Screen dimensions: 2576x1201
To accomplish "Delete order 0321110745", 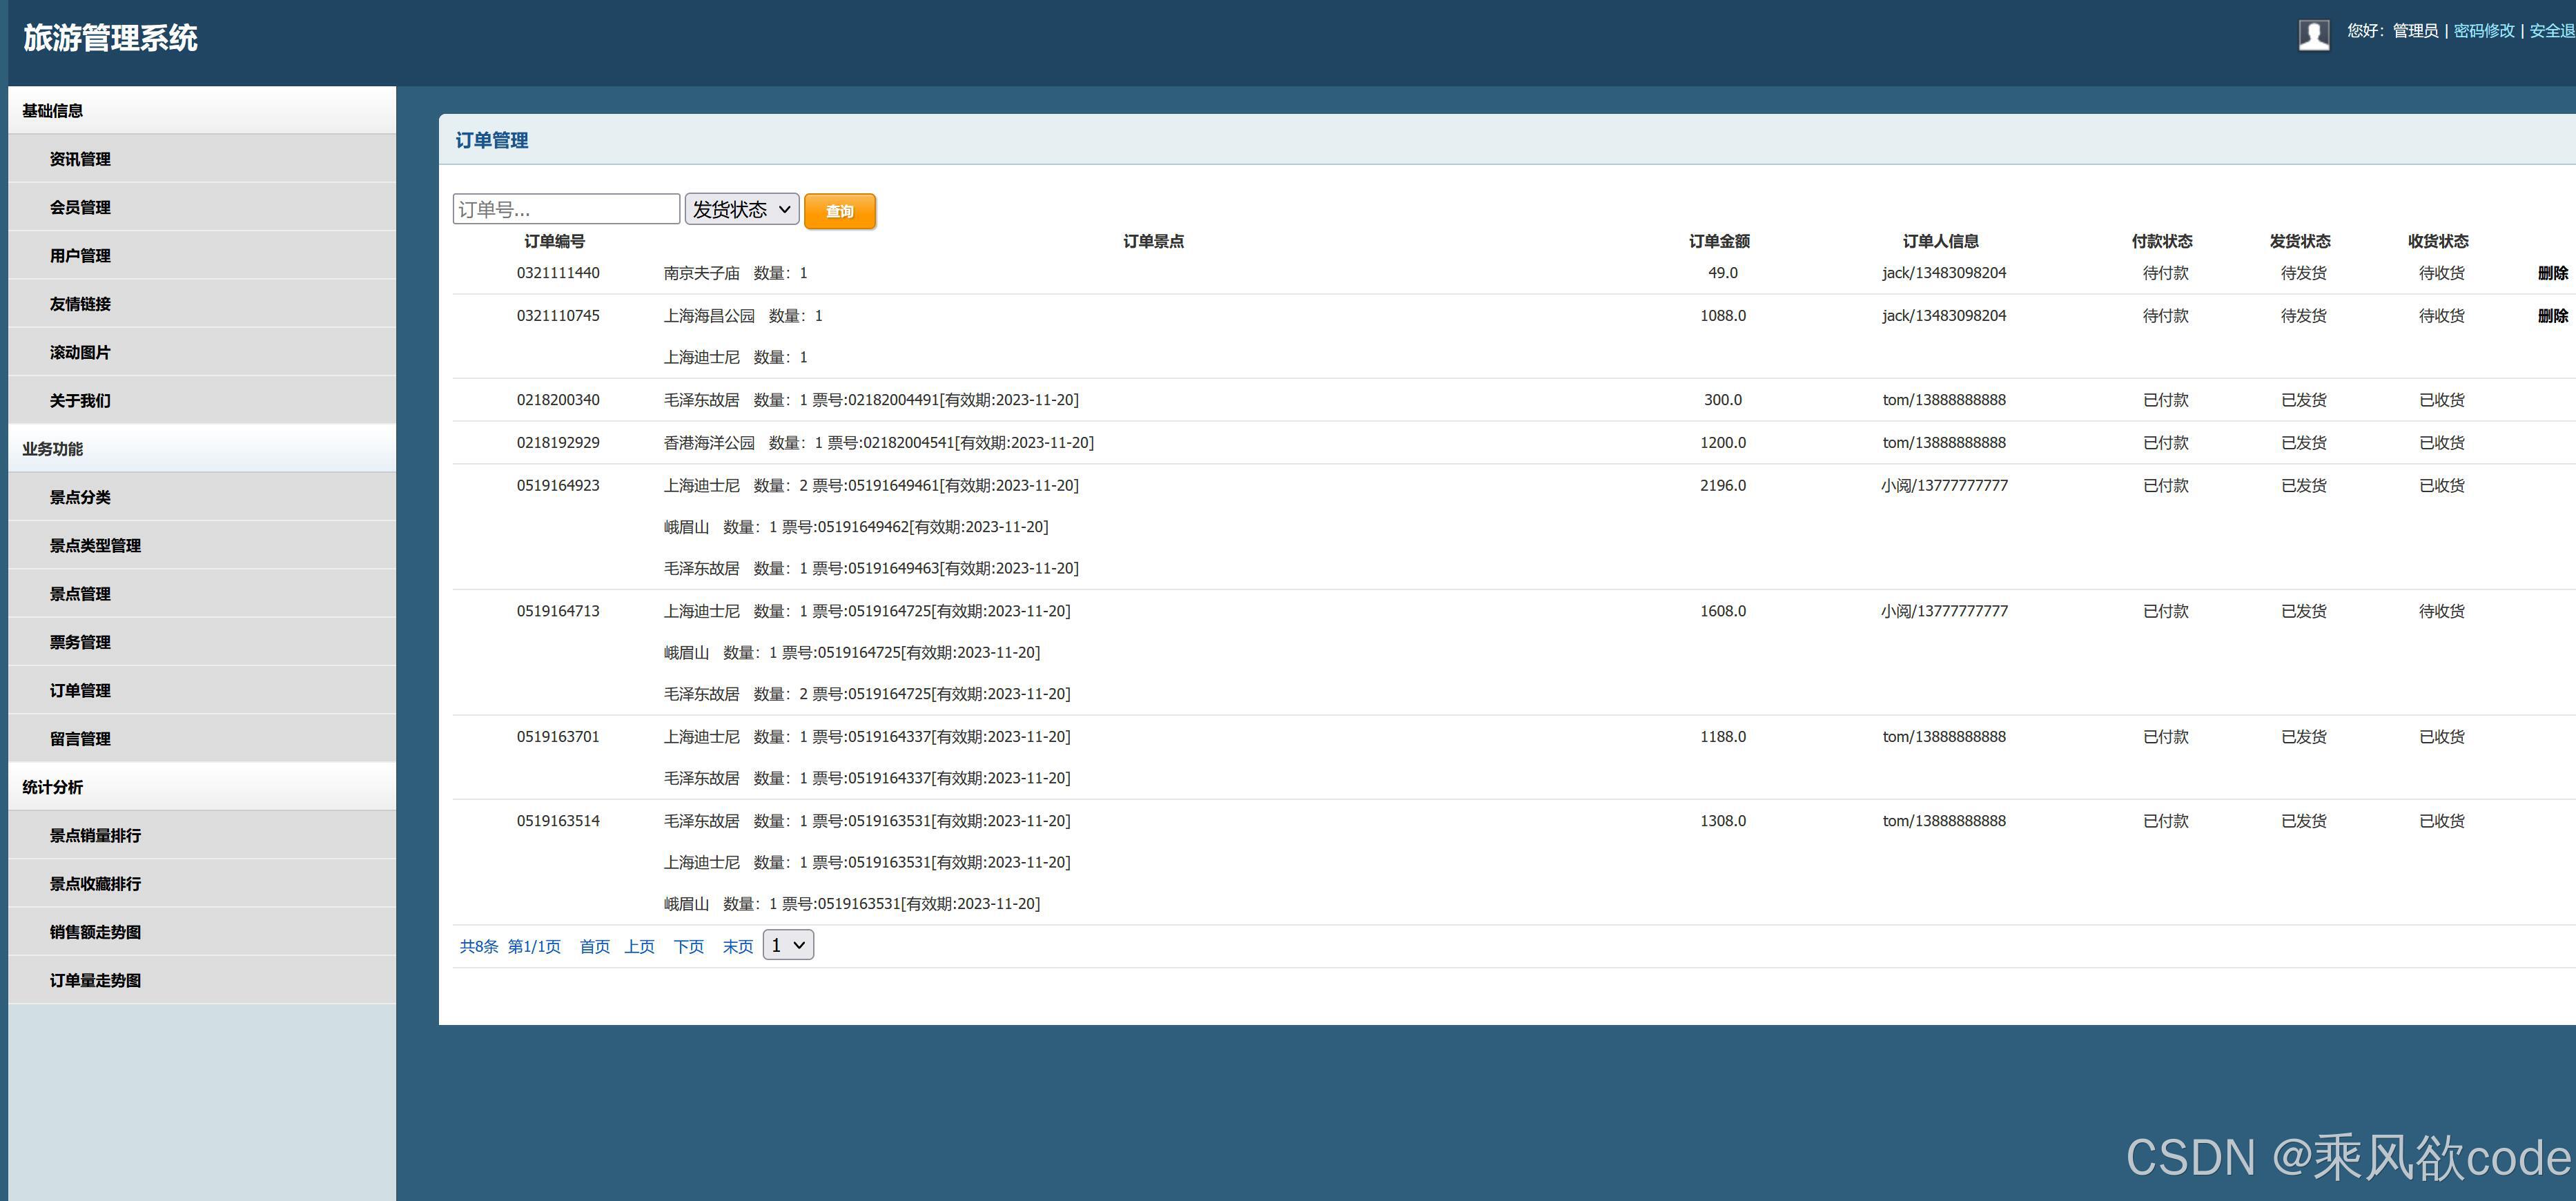I will pos(2552,316).
